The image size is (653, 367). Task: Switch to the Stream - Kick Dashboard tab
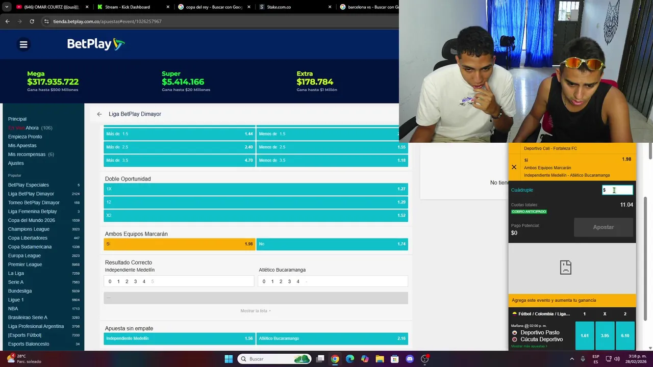pos(132,7)
